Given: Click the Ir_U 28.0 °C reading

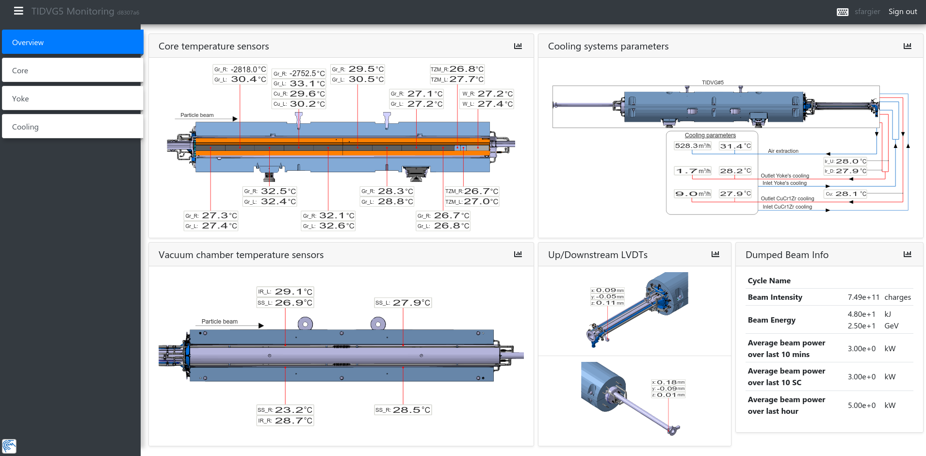Looking at the screenshot, I should (x=845, y=161).
